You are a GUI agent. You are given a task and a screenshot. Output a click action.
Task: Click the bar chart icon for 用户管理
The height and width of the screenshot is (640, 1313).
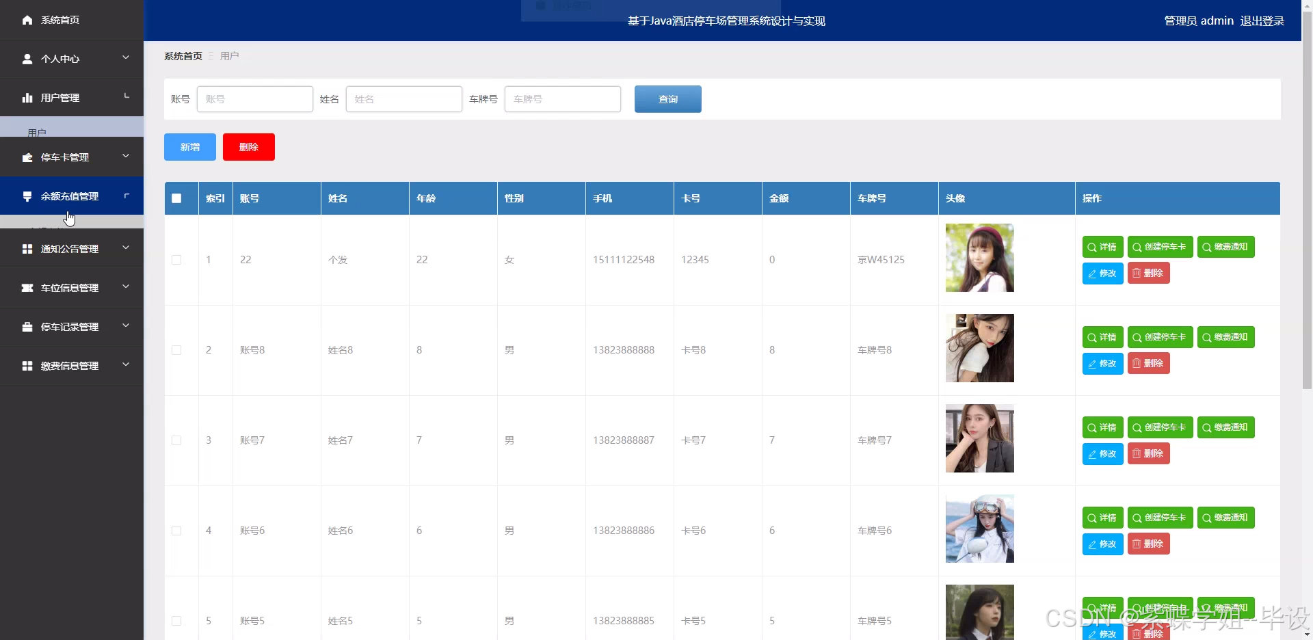[x=27, y=98]
